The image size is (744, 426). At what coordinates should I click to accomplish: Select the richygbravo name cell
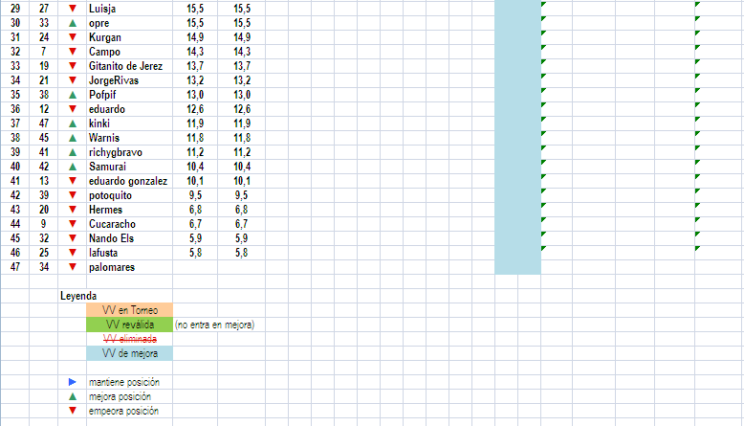tap(129, 152)
